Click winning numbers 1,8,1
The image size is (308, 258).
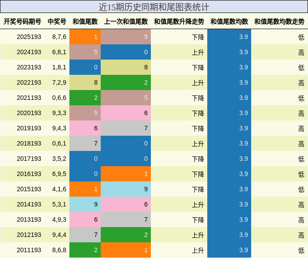59,67
